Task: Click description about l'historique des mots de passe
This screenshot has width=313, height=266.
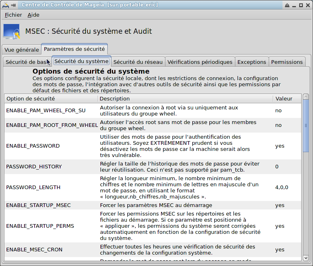Action: click(x=180, y=167)
